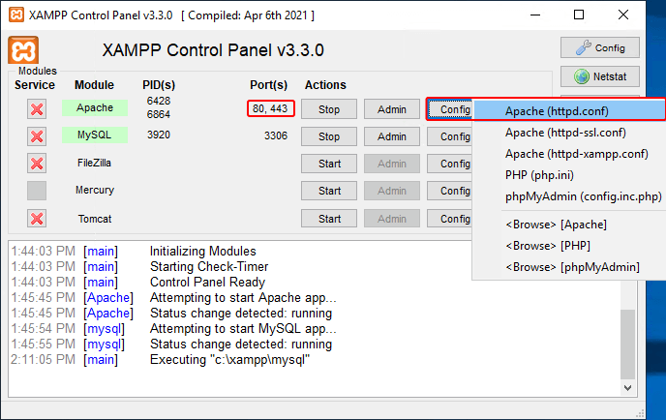Viewport: 666px width, 420px height.
Task: Click the large orange XAMPP logo
Action: point(23,50)
